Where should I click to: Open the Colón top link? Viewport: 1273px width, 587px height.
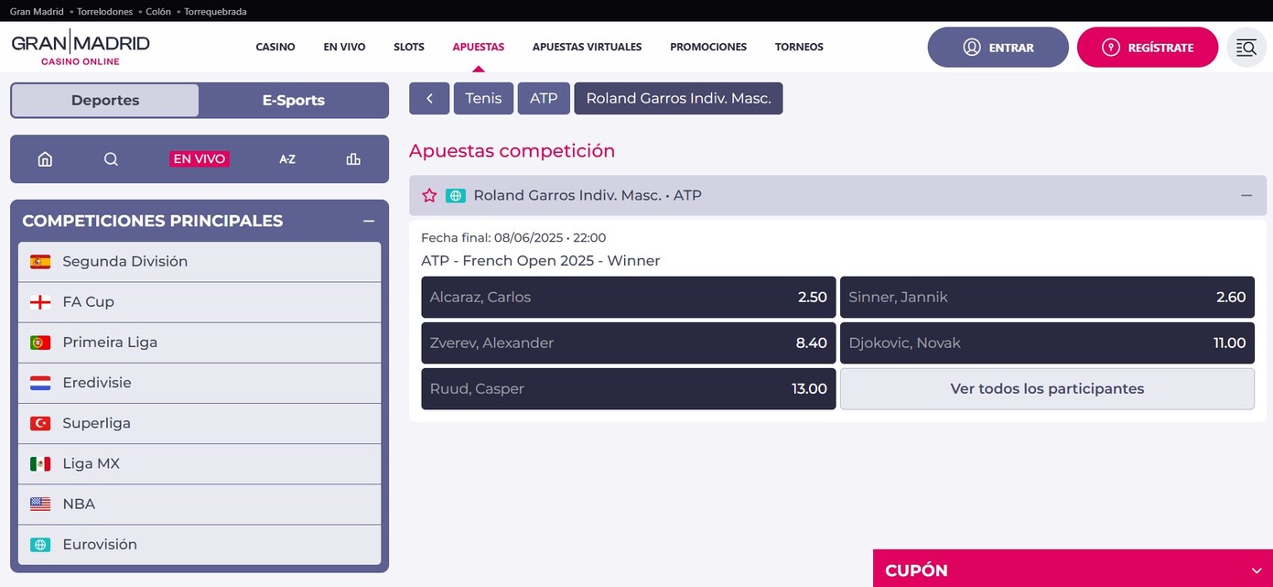[158, 12]
